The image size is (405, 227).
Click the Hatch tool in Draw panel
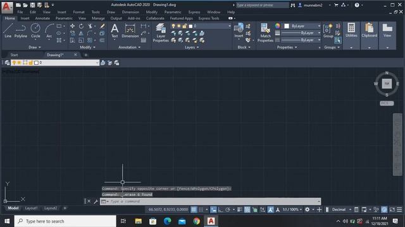[59, 40]
